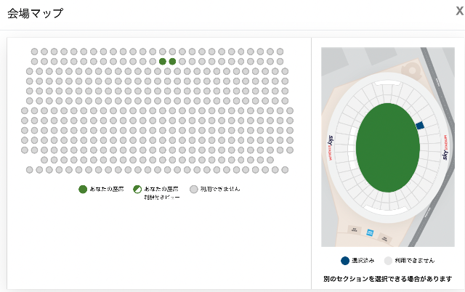
Task: Click the grey 利用できません legend circle under seats
Action: click(x=194, y=189)
